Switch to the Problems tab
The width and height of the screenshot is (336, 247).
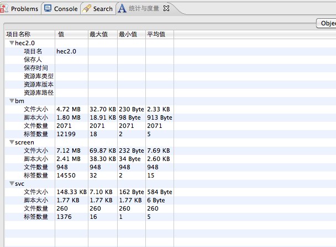click(24, 9)
